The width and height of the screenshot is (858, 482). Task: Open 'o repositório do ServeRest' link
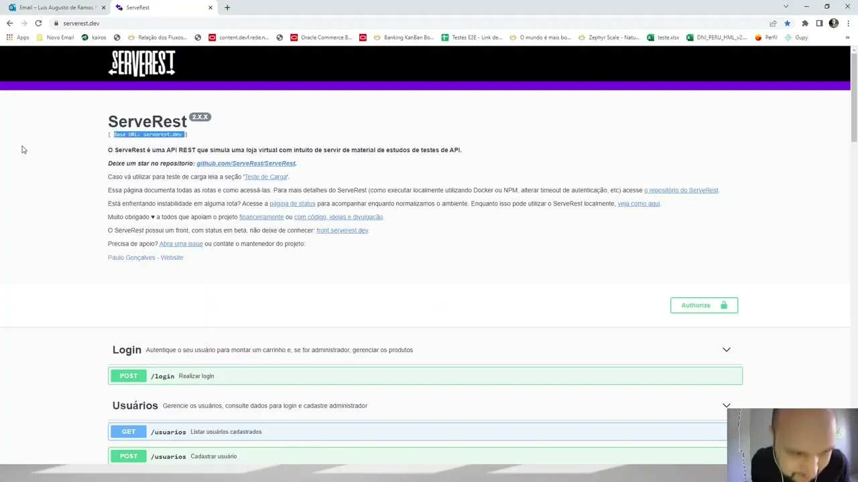click(681, 190)
